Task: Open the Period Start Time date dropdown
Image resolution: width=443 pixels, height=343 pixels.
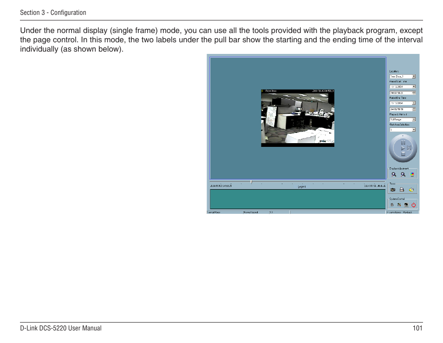Action: point(414,86)
